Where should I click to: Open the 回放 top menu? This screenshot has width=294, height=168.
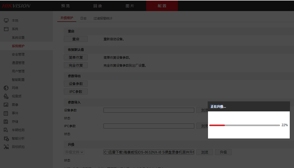pyautogui.click(x=98, y=6)
